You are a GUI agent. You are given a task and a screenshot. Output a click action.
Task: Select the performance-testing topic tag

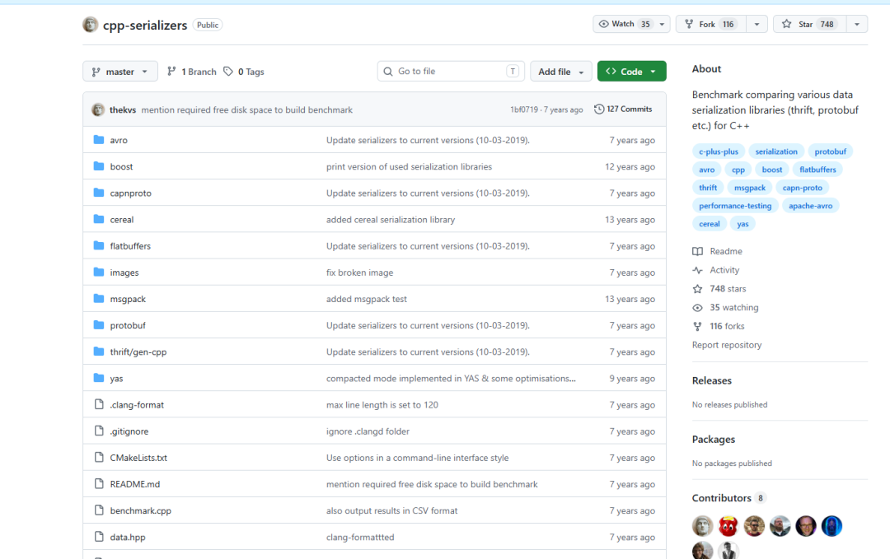pos(735,206)
